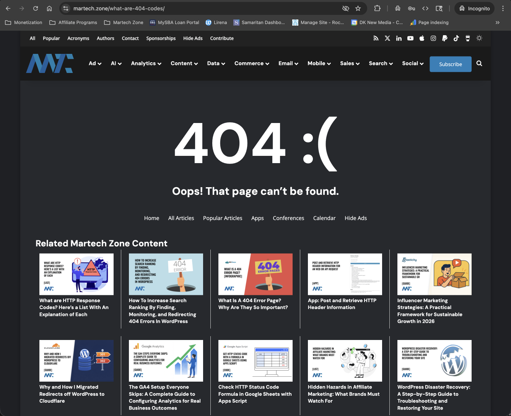Image resolution: width=511 pixels, height=416 pixels.
Task: Open the TikTok icon in the header
Action: click(456, 38)
